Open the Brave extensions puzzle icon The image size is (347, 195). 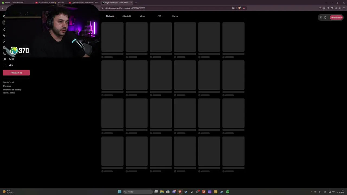tap(320, 8)
